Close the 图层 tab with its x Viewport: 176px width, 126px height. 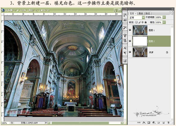pos(136,14)
